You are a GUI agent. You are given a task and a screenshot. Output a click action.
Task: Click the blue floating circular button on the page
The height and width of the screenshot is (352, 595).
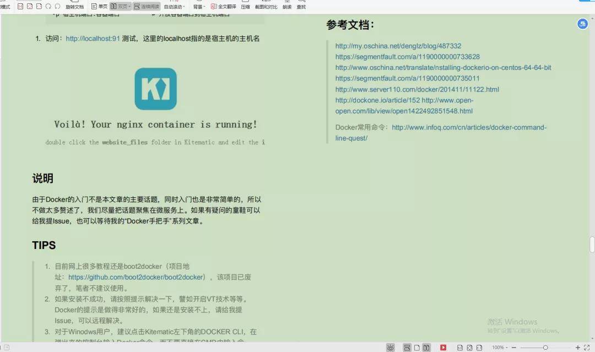coord(582,24)
